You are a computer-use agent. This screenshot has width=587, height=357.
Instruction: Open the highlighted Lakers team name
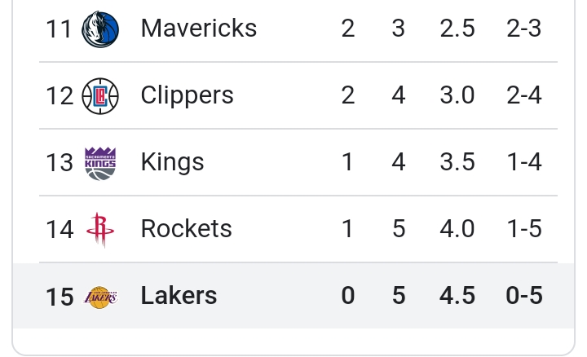click(x=179, y=295)
